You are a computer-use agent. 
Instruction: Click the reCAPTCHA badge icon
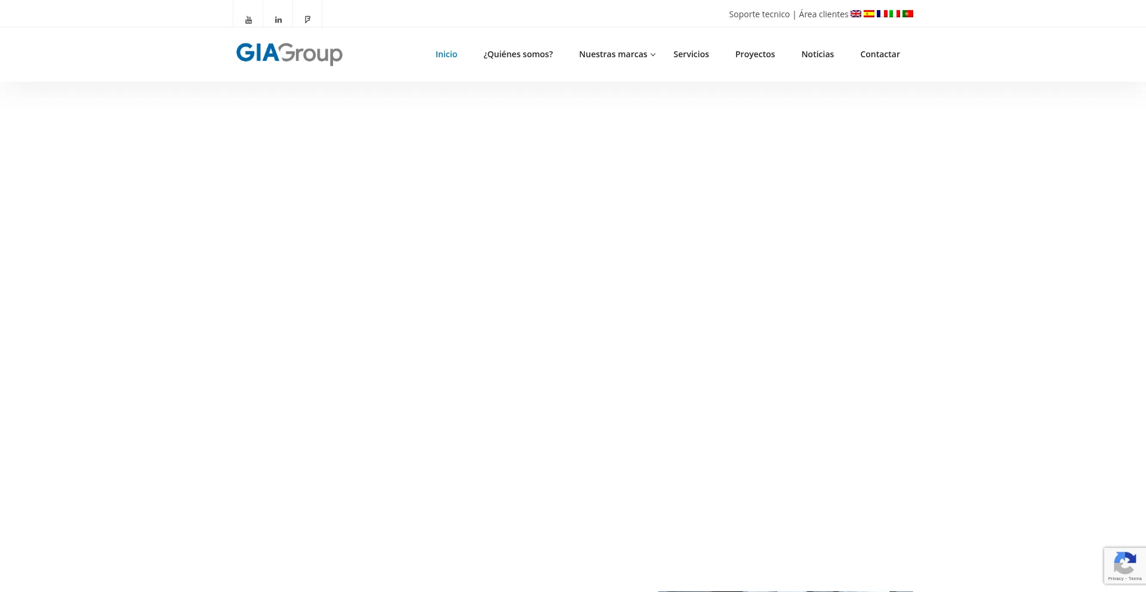1125,563
